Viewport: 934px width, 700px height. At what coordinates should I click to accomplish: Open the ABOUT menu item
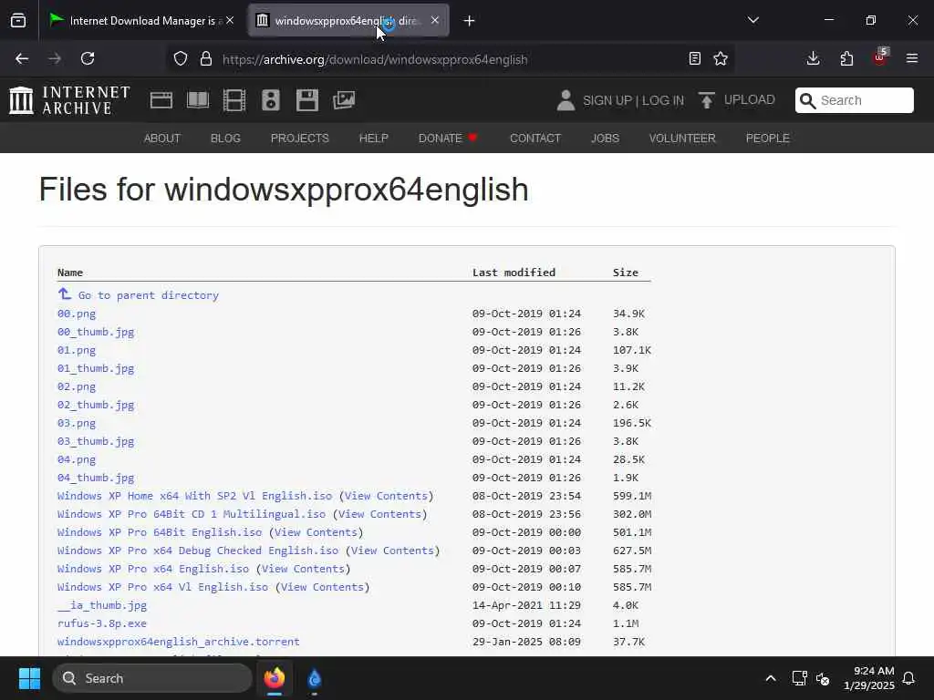click(162, 139)
